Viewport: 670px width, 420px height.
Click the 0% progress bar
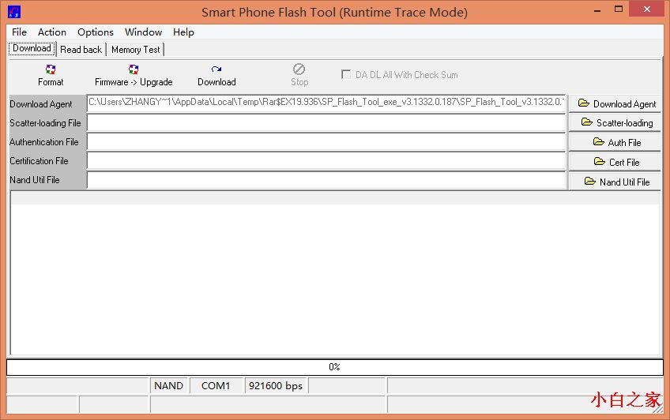334,367
